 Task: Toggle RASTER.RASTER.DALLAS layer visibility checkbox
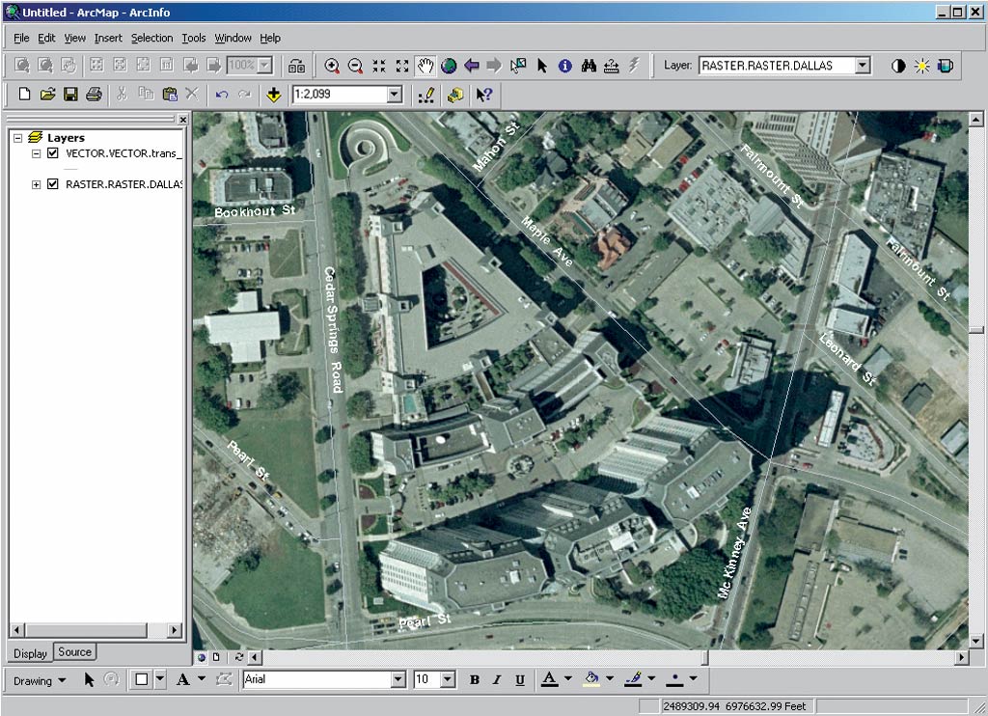[53, 184]
